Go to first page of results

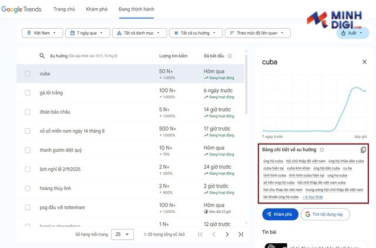point(200,235)
